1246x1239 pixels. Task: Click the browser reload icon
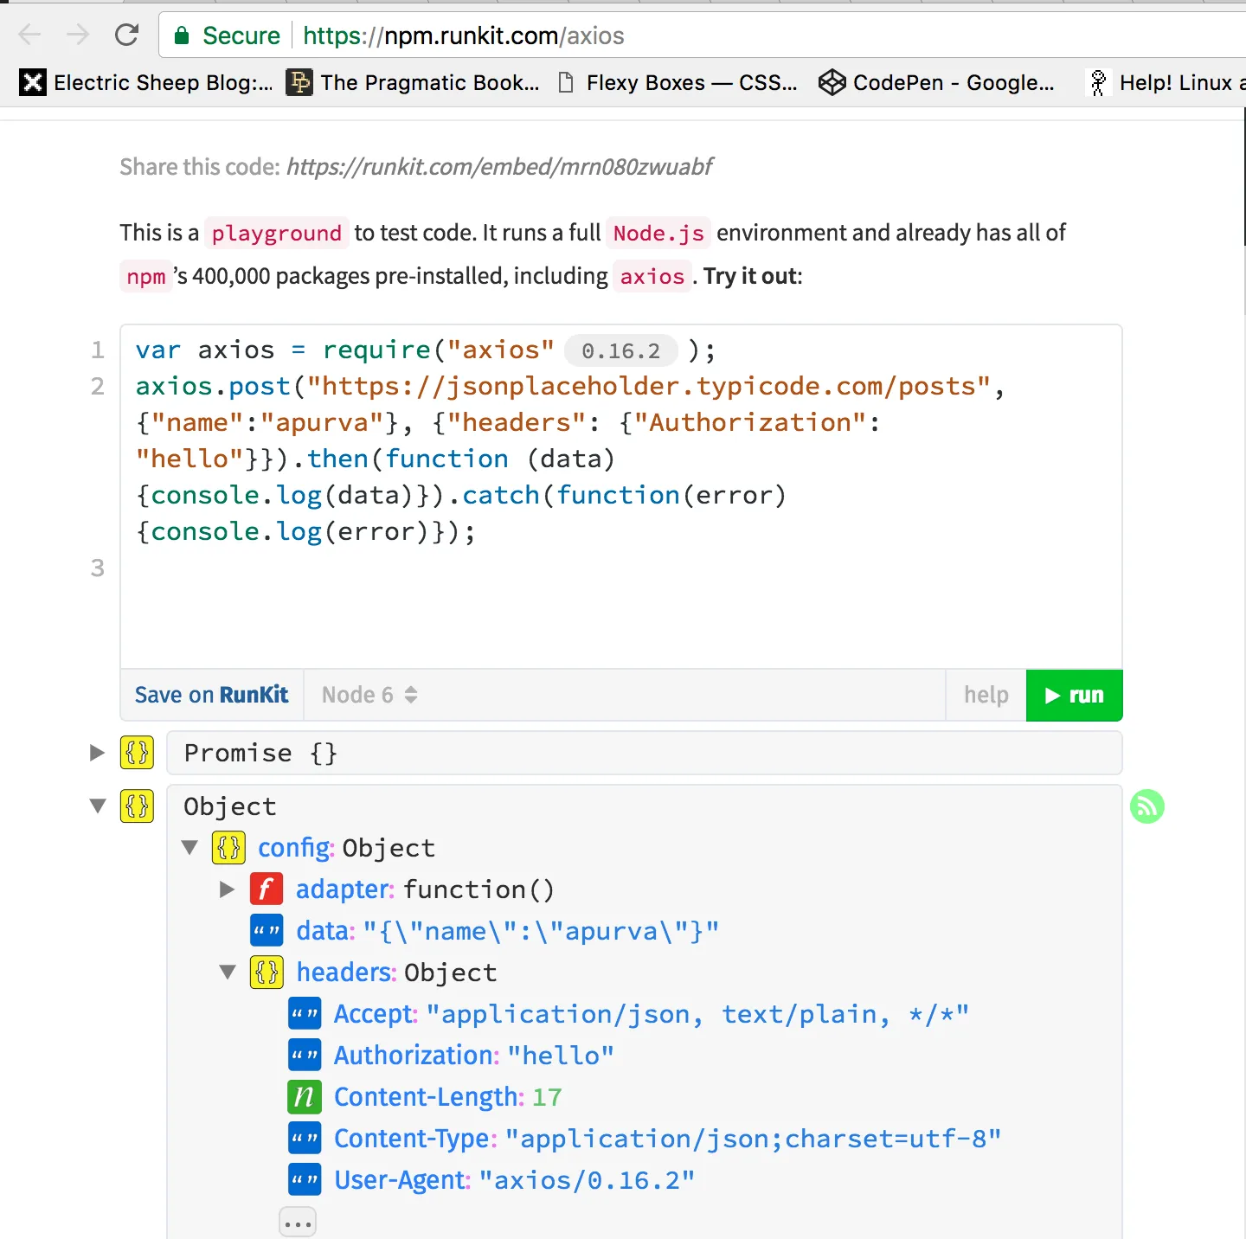[127, 35]
